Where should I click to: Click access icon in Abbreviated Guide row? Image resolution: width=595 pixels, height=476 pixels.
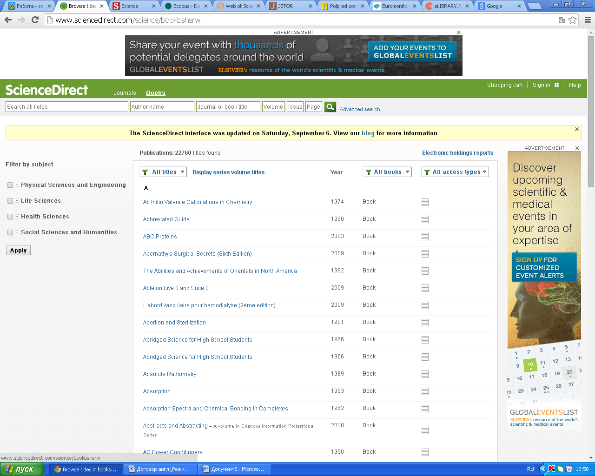(425, 219)
